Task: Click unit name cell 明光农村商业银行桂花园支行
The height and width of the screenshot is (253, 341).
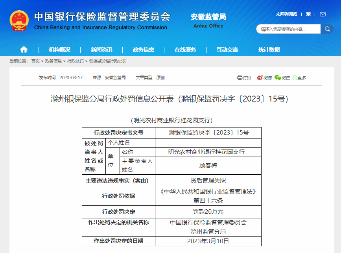Action: point(208,152)
